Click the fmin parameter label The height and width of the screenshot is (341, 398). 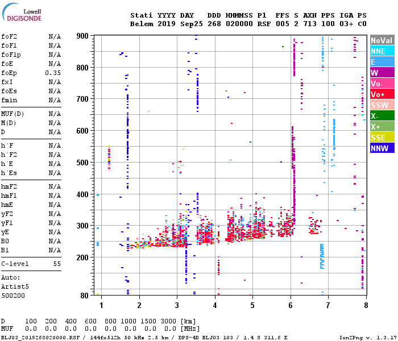[9, 100]
